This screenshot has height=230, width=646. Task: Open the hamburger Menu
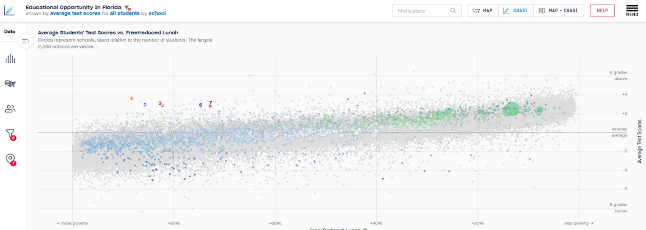tap(632, 10)
